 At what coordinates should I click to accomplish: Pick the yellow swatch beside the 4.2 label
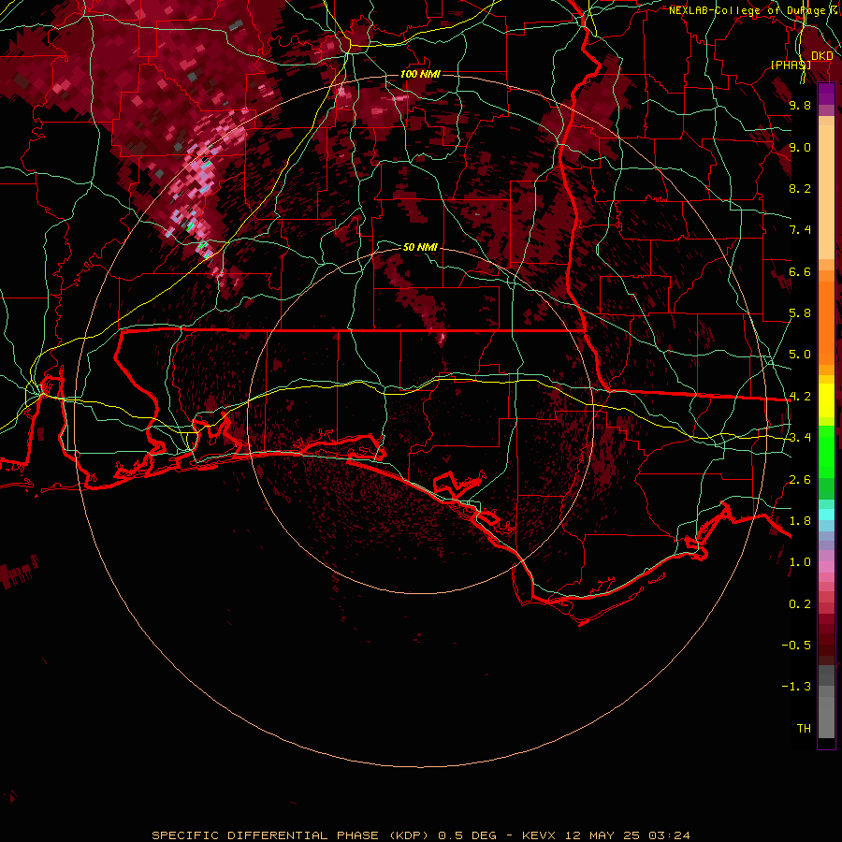click(x=826, y=400)
